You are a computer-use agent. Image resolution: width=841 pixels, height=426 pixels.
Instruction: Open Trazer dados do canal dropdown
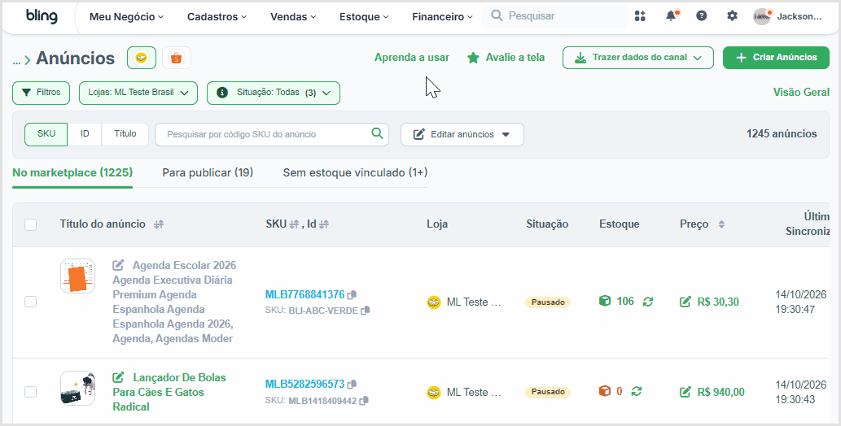point(638,58)
